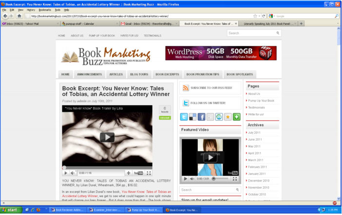Click the Book Marketing Buzz logo
Image resolution: width=342 pixels, height=215 pixels.
point(106,56)
